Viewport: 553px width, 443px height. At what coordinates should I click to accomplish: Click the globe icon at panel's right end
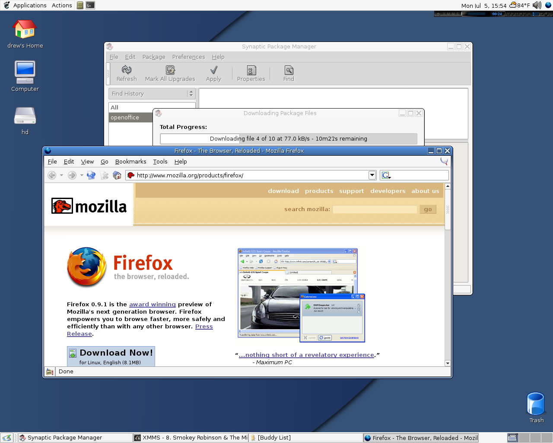click(548, 5)
